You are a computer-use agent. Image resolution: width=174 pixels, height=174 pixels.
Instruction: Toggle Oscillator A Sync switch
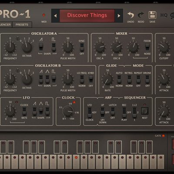coord(82,47)
